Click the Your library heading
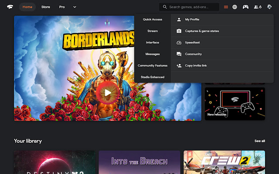279x174 pixels. tap(28, 141)
